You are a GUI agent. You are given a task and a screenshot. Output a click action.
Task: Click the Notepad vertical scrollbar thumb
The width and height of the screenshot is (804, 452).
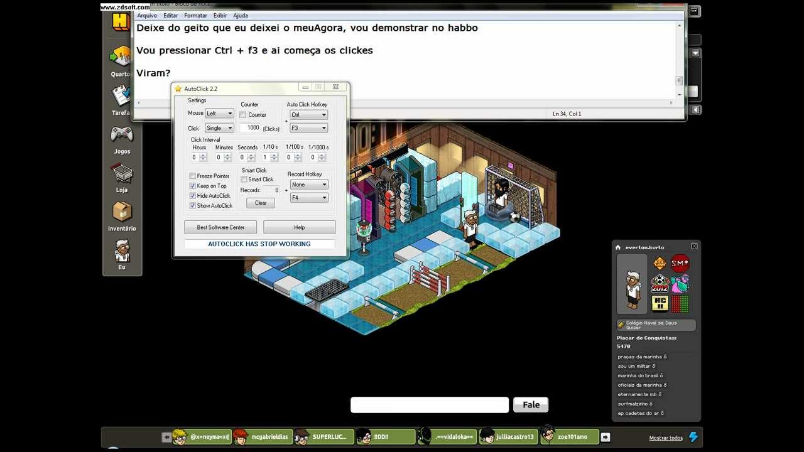click(x=679, y=80)
